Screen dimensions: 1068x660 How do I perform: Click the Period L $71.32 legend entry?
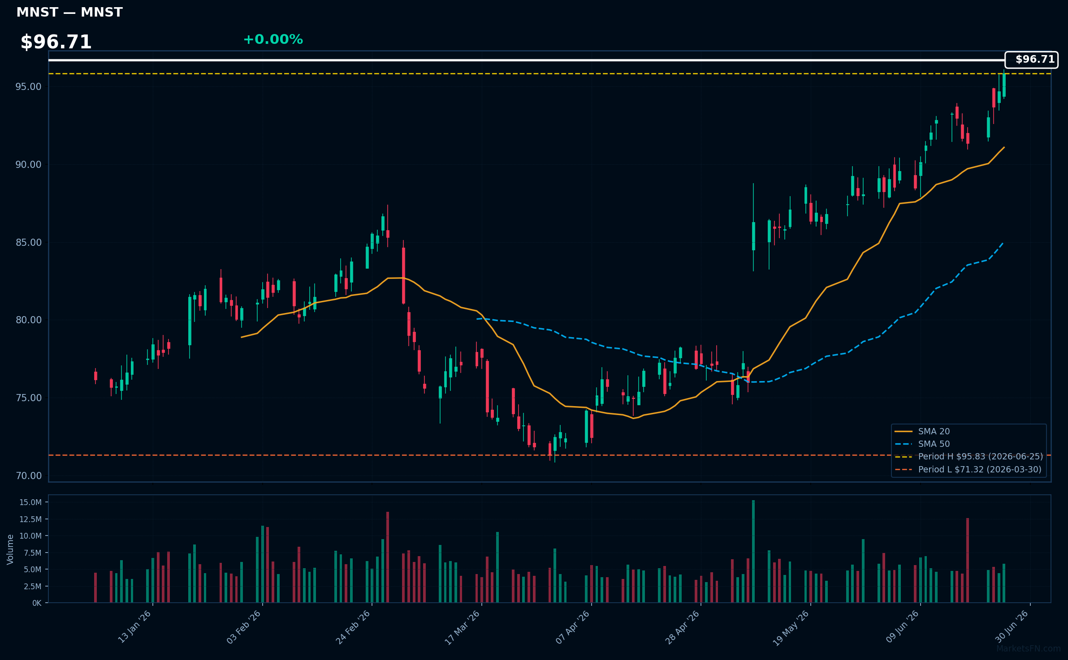point(969,469)
